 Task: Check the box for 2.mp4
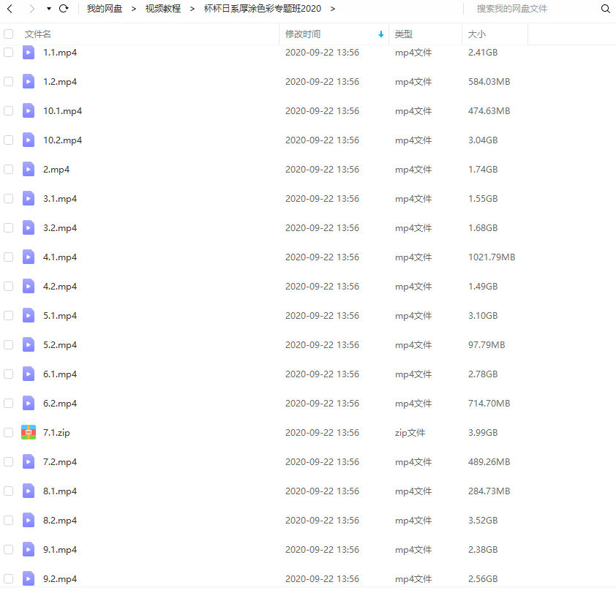click(8, 169)
